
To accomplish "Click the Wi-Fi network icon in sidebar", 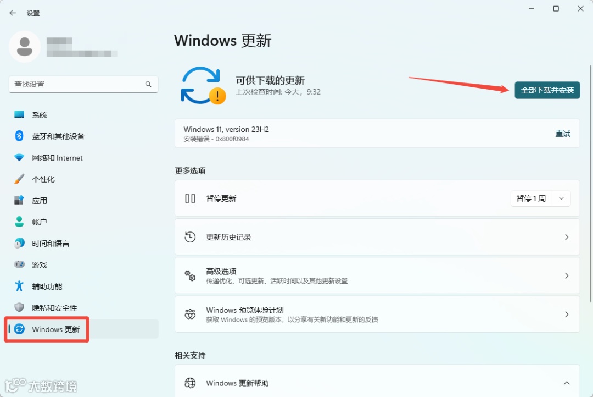I will point(19,157).
